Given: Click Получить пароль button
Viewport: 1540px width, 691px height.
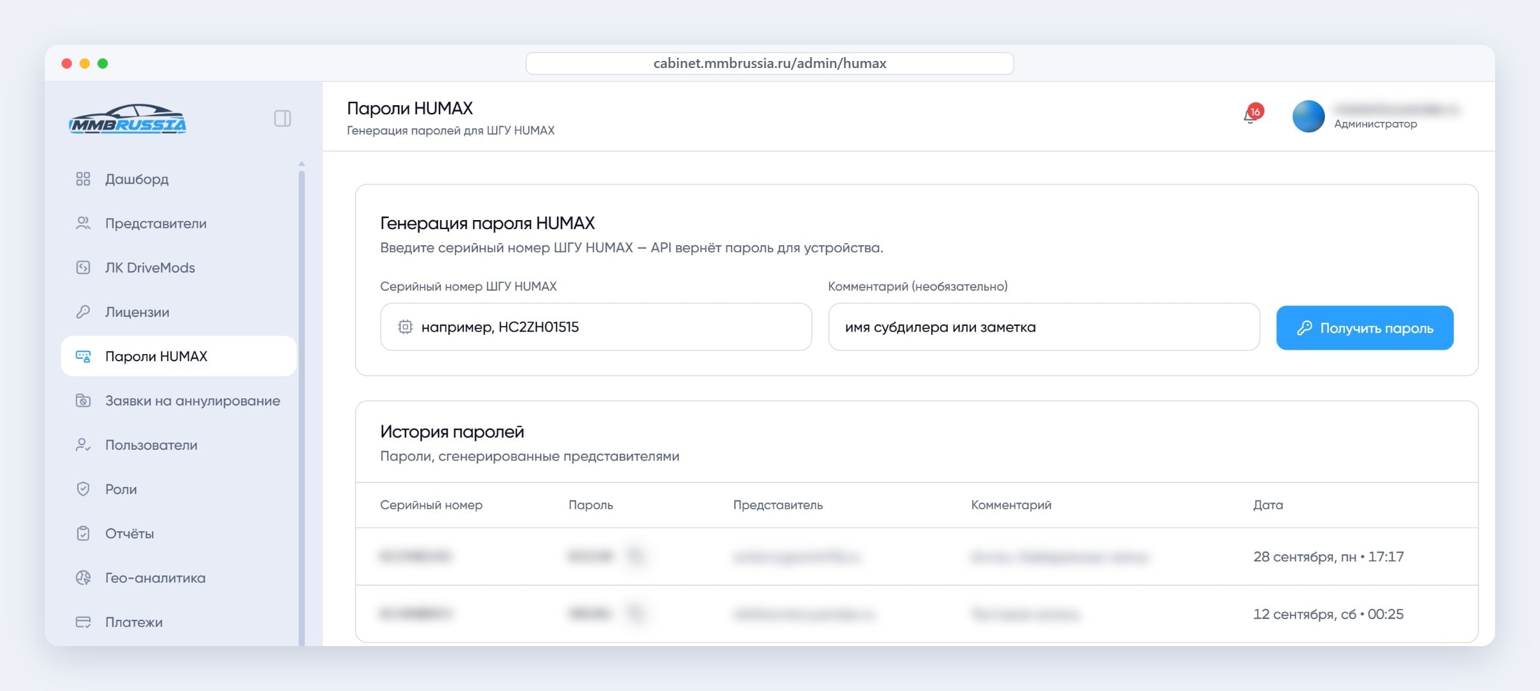Looking at the screenshot, I should (1365, 328).
